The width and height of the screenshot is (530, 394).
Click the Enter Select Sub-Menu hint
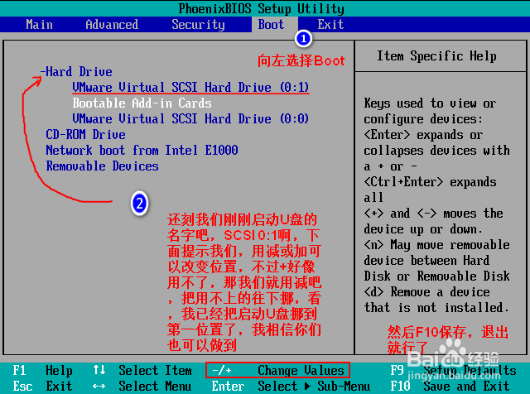point(291,386)
